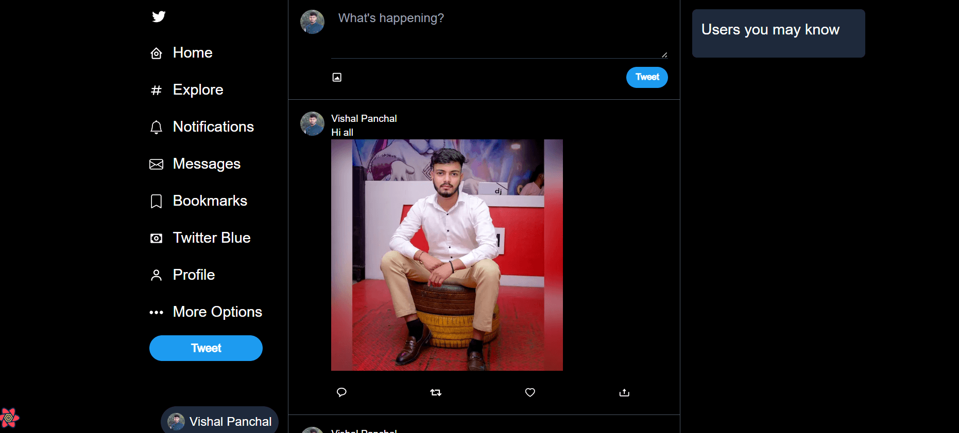Click the bell icon for Notifications

[x=156, y=127]
